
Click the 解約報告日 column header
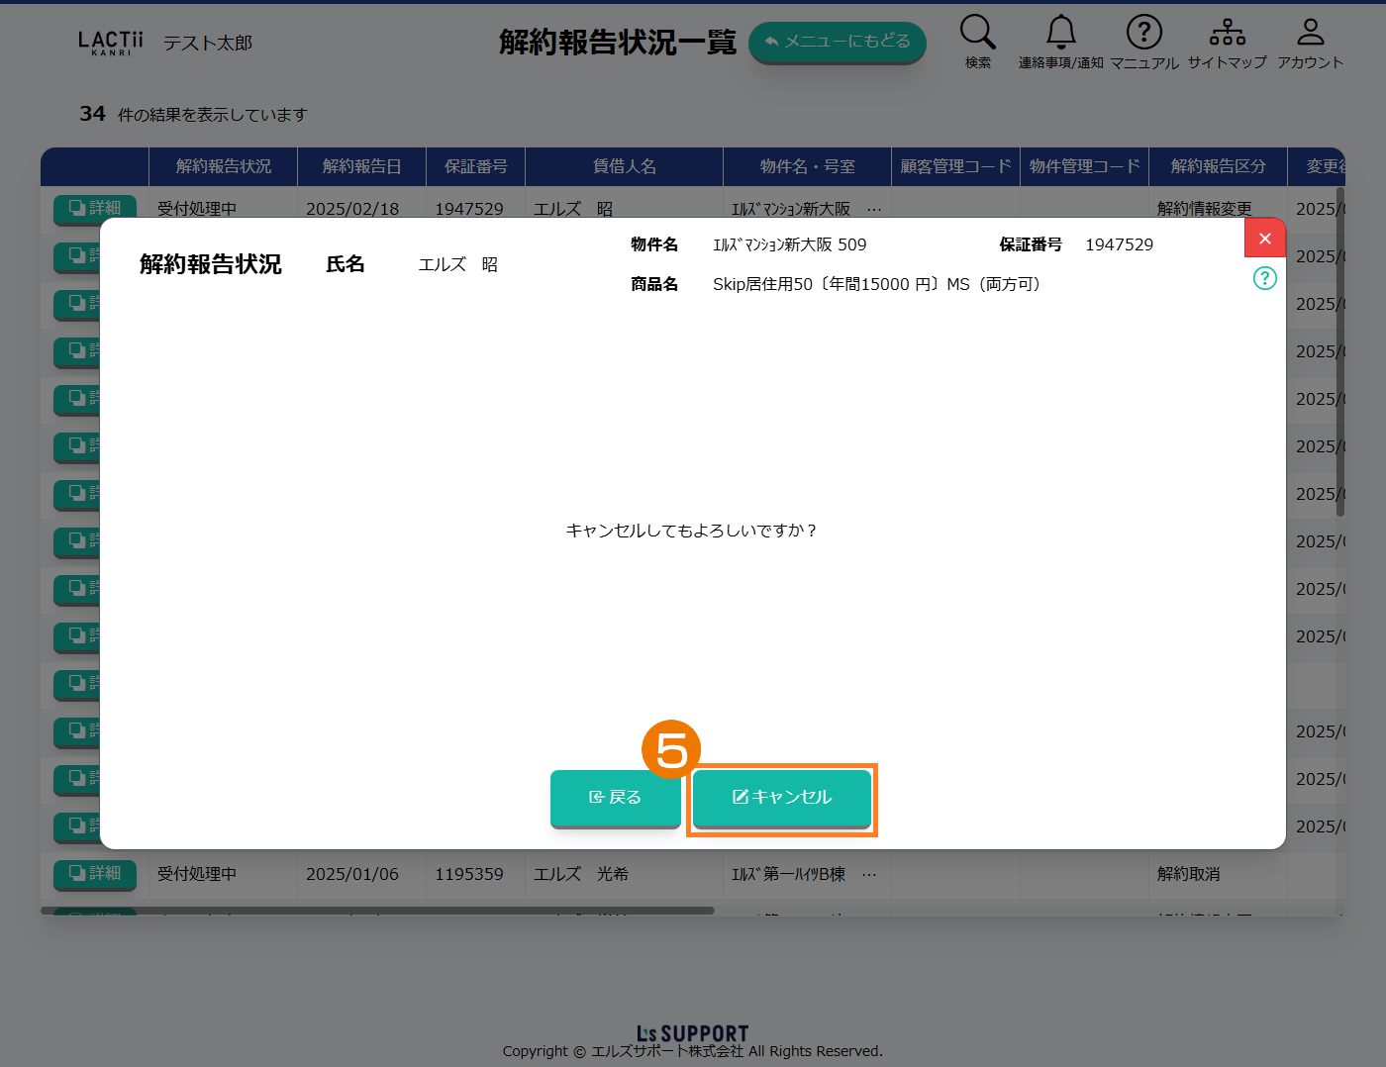[361, 166]
